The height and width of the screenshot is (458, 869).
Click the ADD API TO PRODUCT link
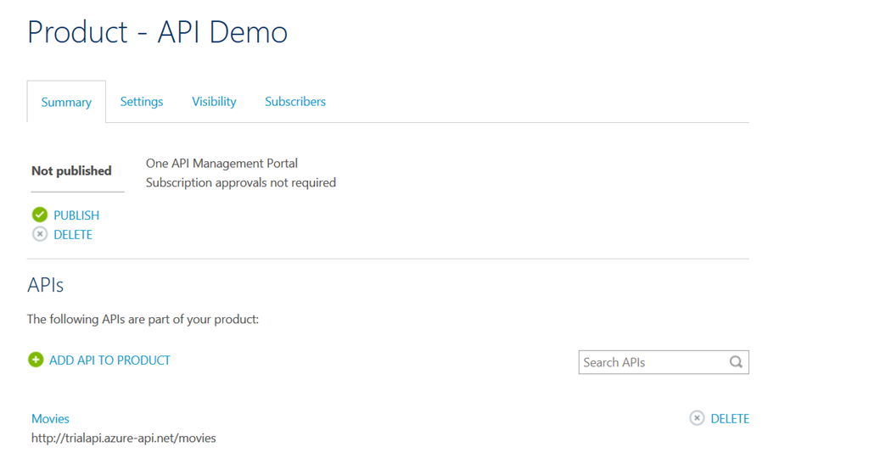[109, 360]
